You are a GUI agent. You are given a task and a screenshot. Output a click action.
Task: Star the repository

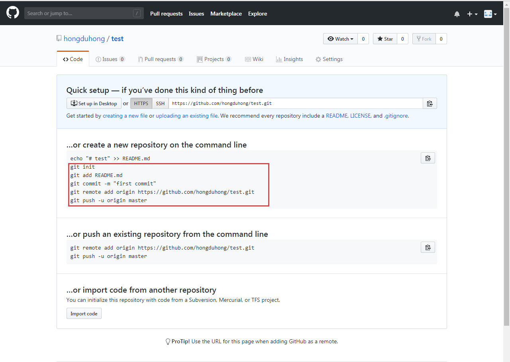385,39
